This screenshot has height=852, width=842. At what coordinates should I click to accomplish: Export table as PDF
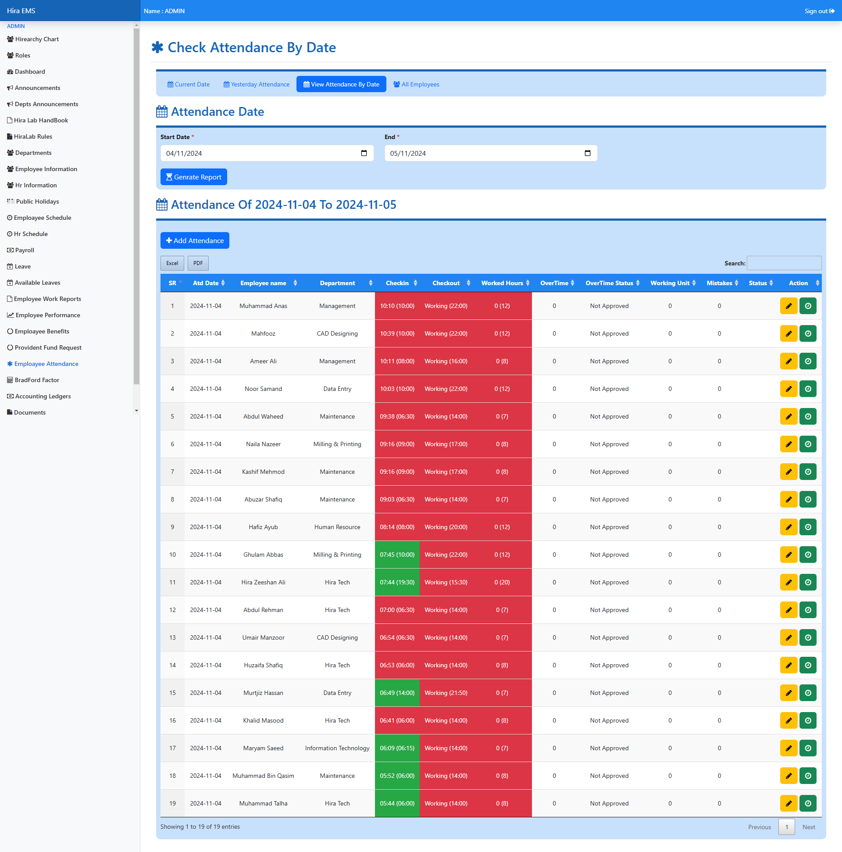pyautogui.click(x=198, y=263)
